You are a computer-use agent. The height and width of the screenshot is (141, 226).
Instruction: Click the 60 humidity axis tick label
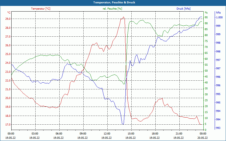[x=206, y=59]
